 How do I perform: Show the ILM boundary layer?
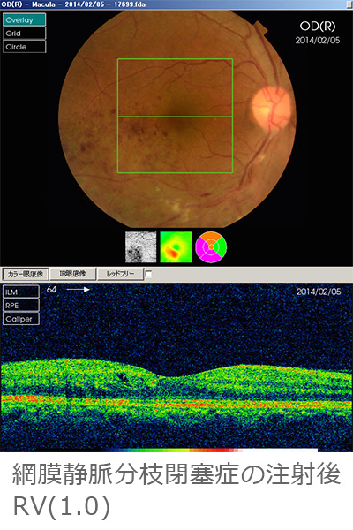coord(21,292)
